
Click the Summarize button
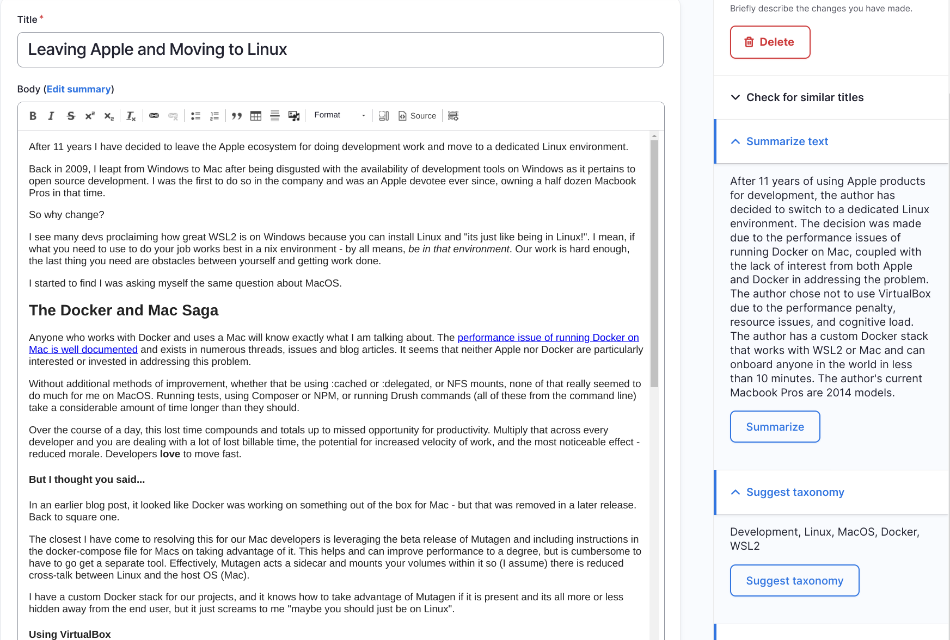point(774,426)
